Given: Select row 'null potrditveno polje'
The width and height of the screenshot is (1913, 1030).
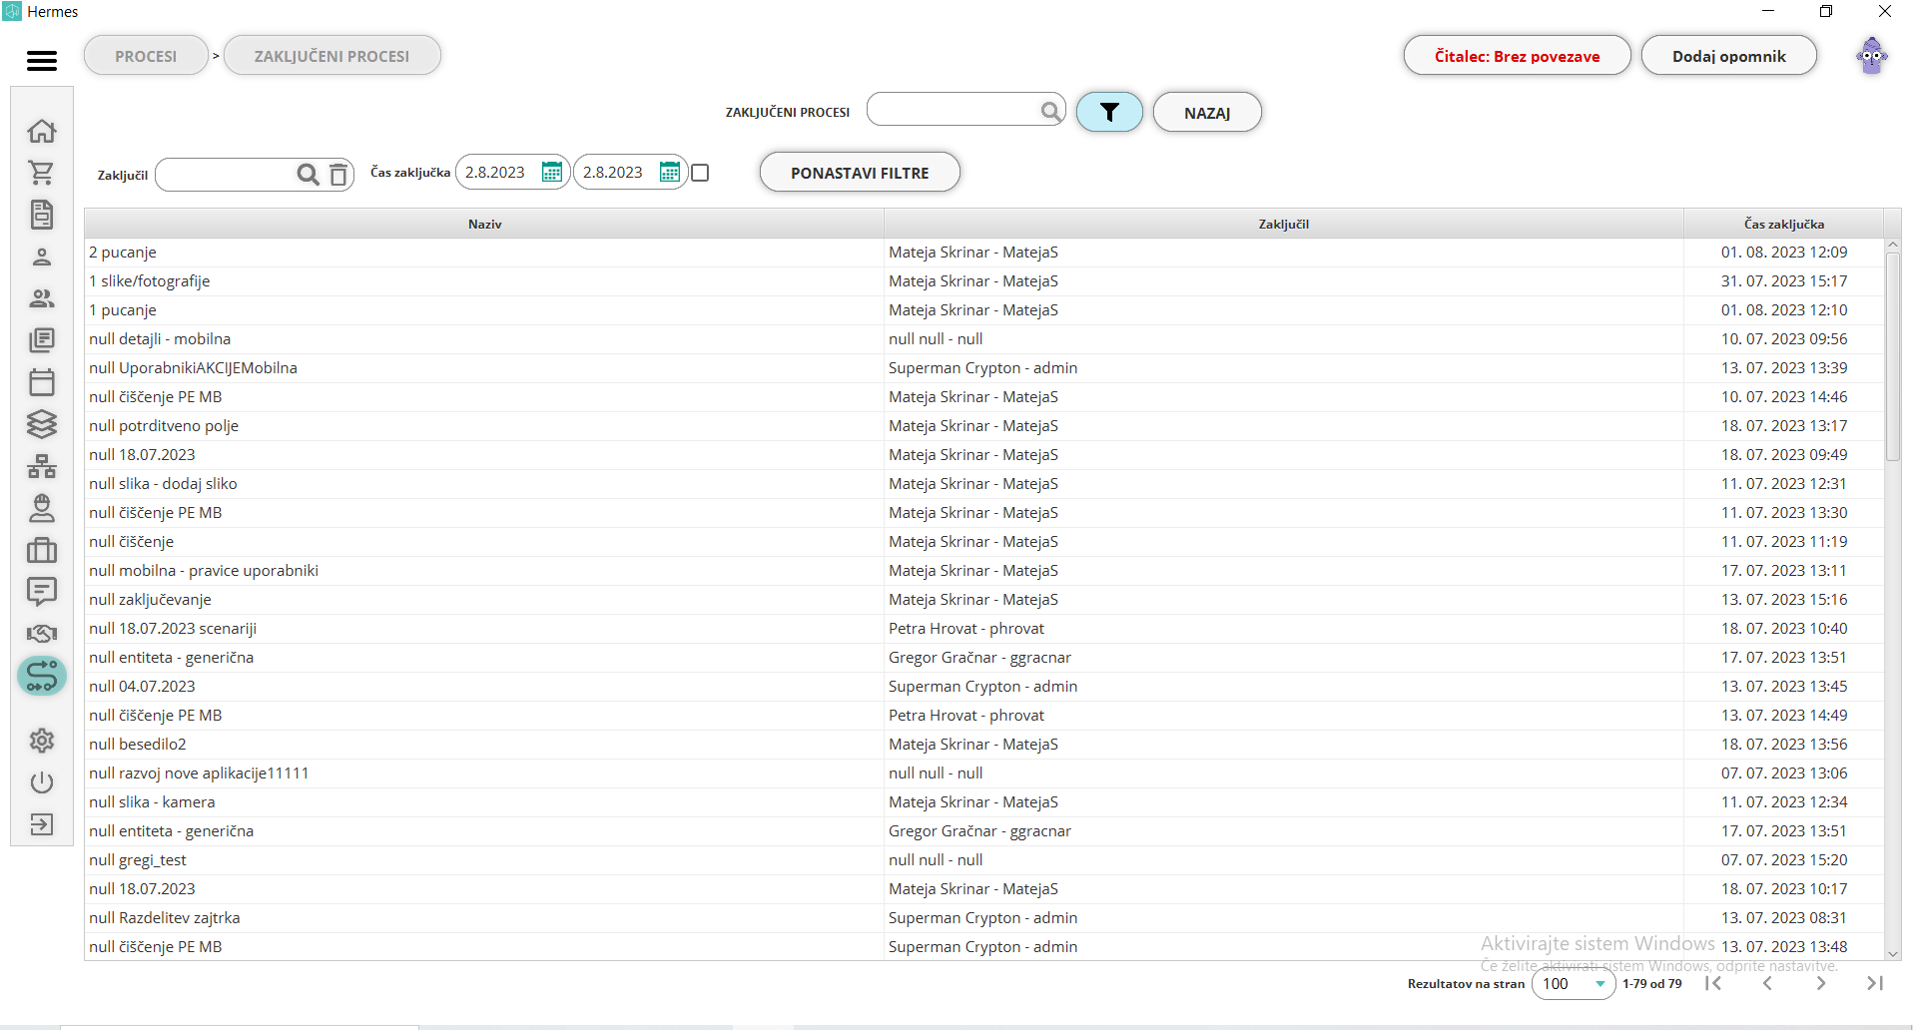Looking at the screenshot, I should coord(984,426).
